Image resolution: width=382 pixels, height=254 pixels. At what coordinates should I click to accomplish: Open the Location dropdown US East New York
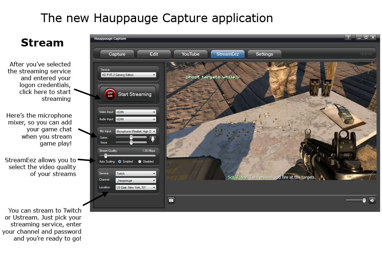pyautogui.click(x=136, y=187)
